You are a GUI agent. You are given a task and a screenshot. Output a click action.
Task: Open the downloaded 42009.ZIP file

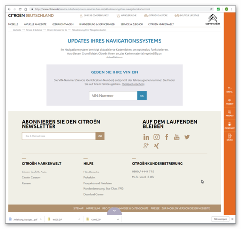point(57,219)
